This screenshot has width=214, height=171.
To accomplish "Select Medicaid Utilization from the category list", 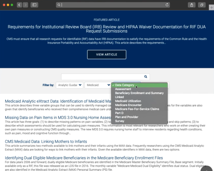I will pyautogui.click(x=128, y=101).
